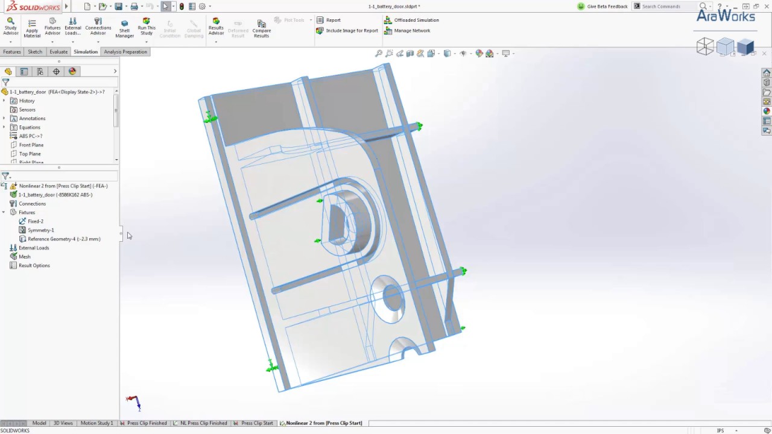
Task: Click Compare Results tool
Action: pyautogui.click(x=261, y=28)
